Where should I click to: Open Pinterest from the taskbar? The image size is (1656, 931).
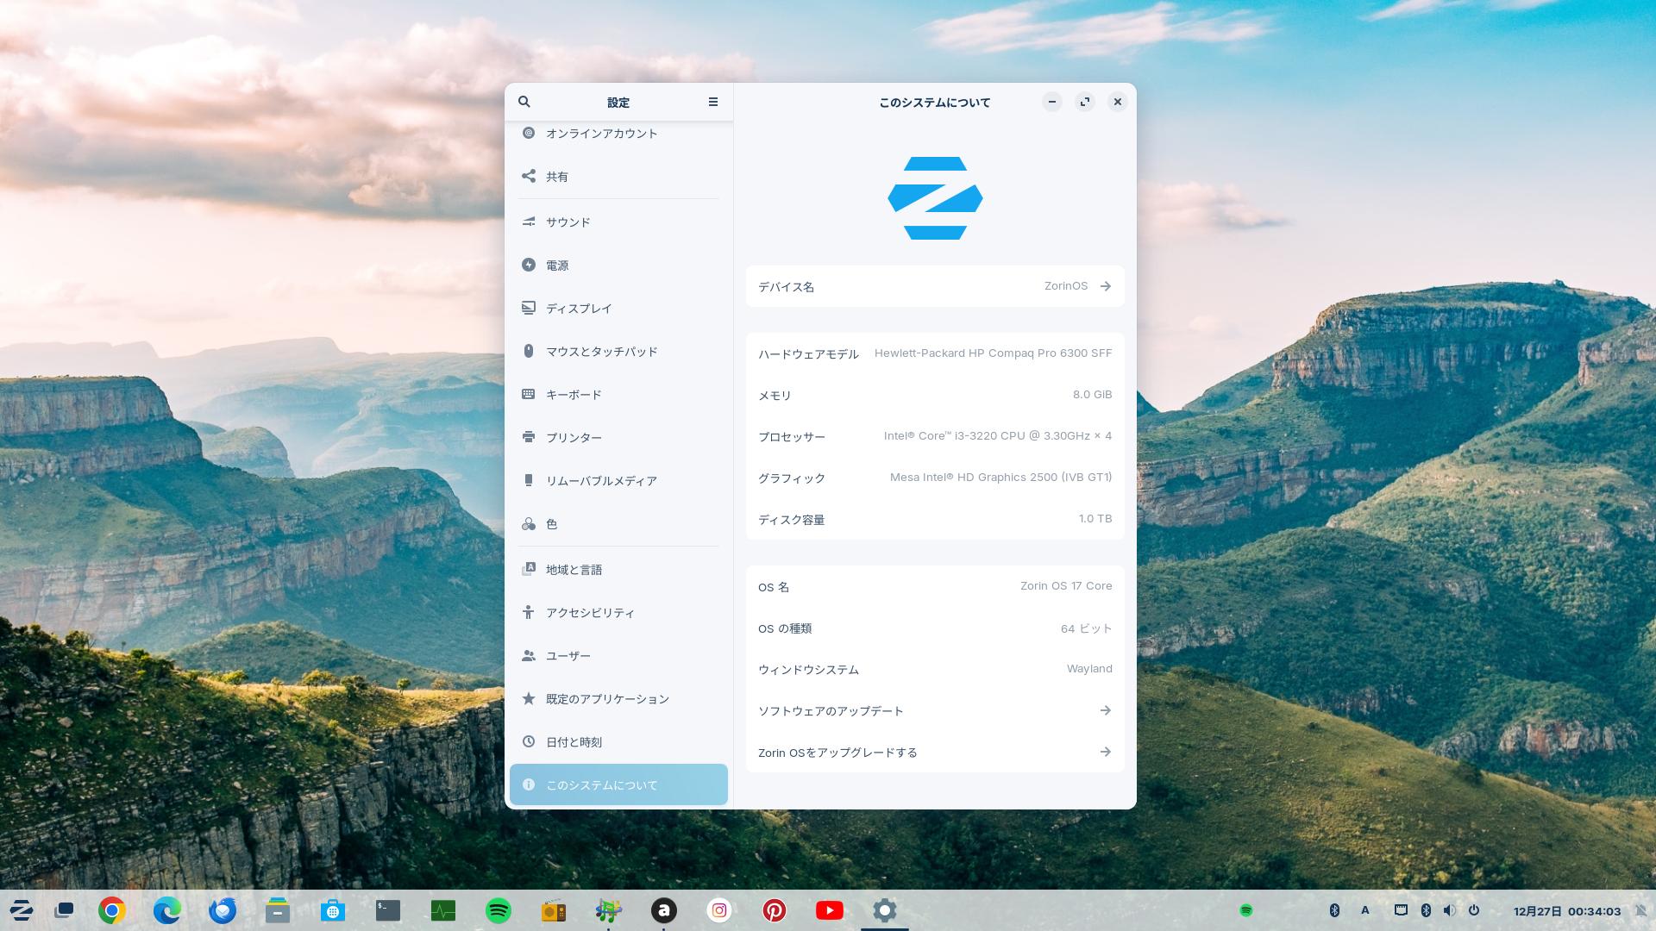point(775,910)
